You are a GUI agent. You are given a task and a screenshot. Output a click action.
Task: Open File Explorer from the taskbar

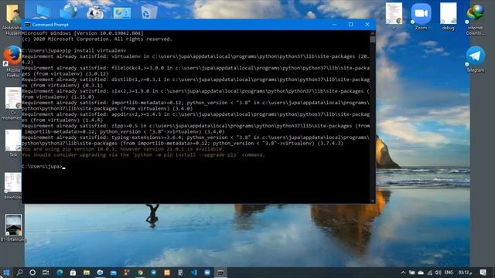87,273
